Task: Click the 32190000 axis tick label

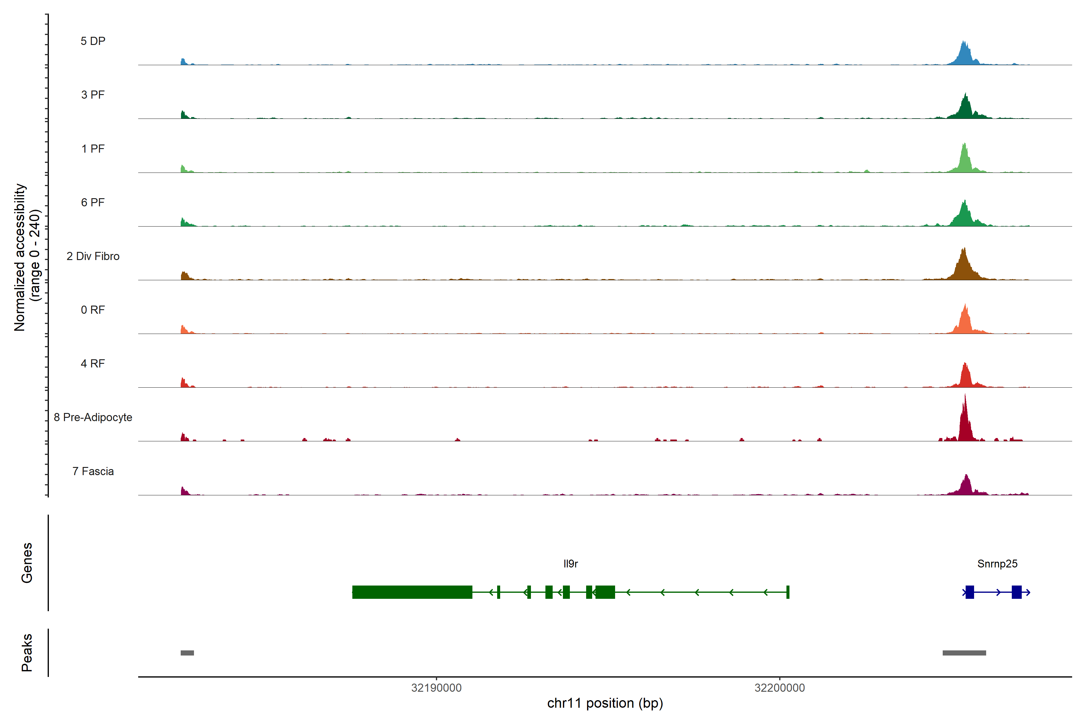Action: (x=436, y=688)
